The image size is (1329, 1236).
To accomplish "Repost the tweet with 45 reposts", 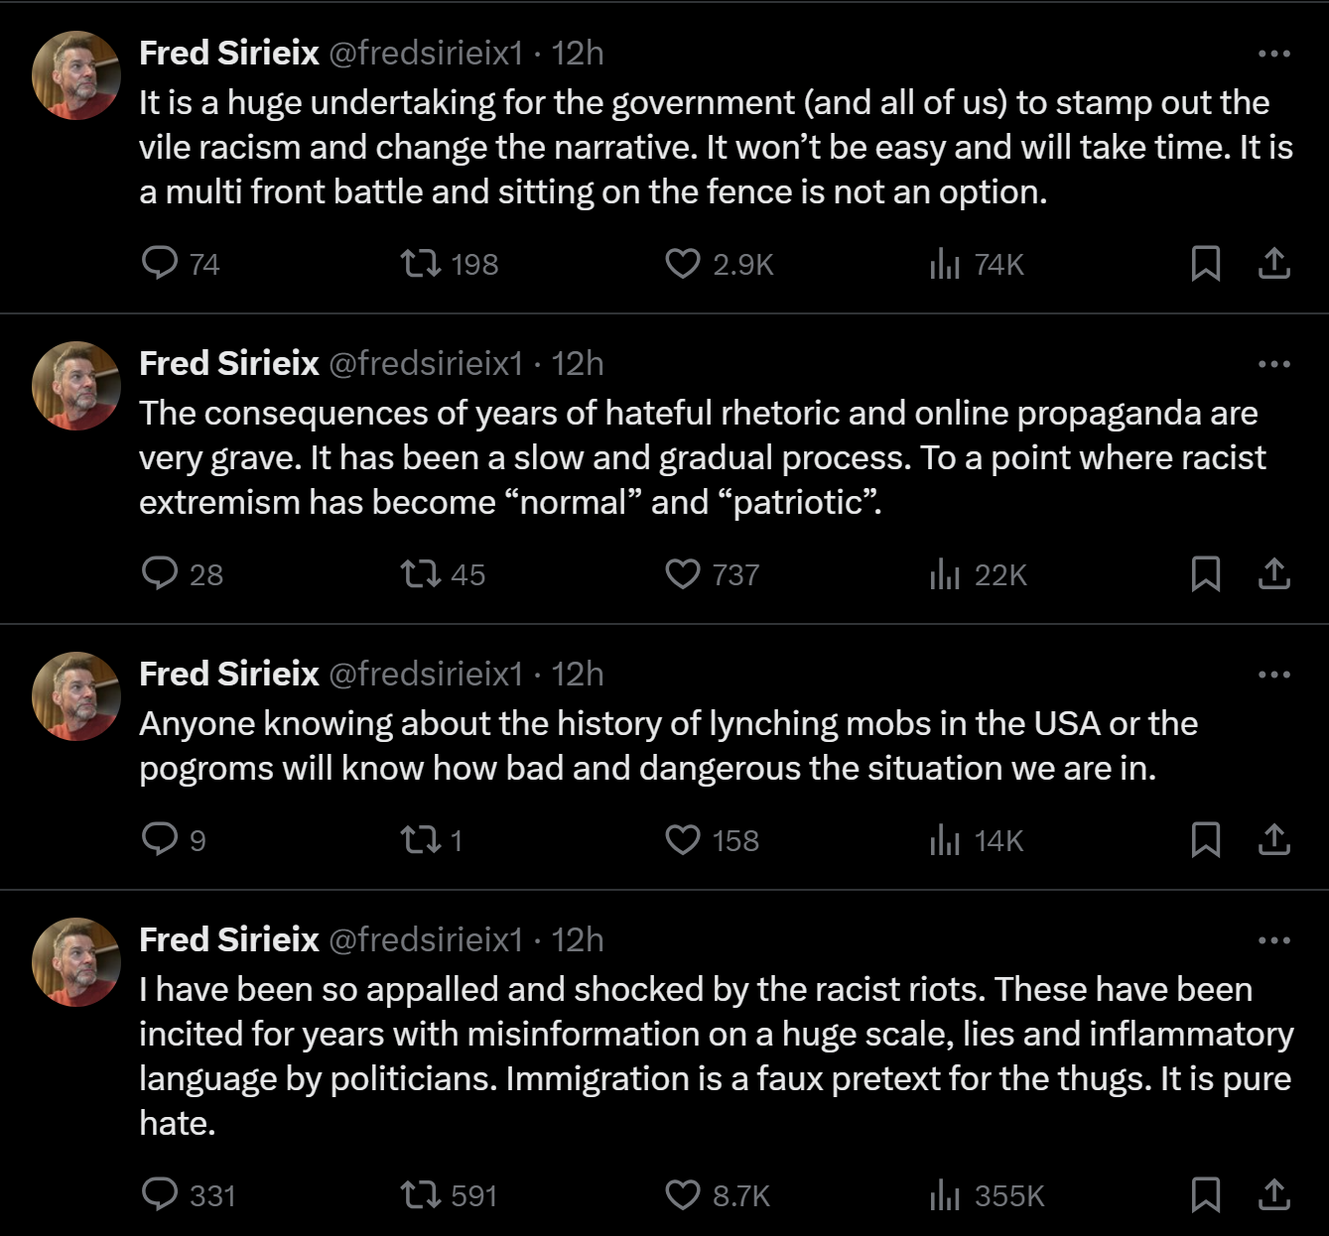I will [x=421, y=573].
